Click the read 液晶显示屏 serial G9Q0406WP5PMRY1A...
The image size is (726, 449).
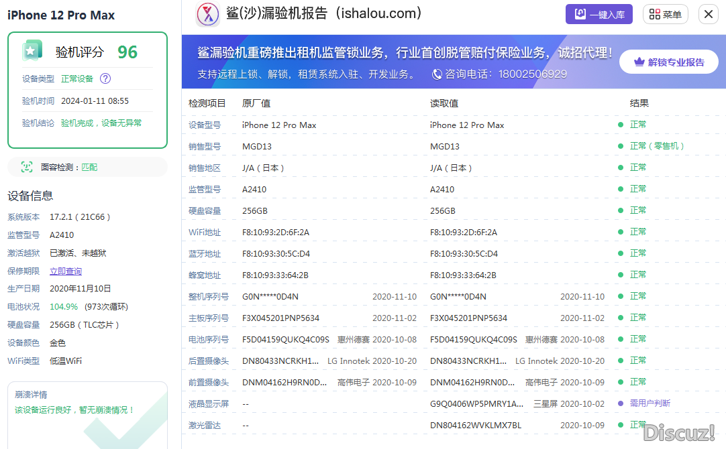tap(477, 403)
